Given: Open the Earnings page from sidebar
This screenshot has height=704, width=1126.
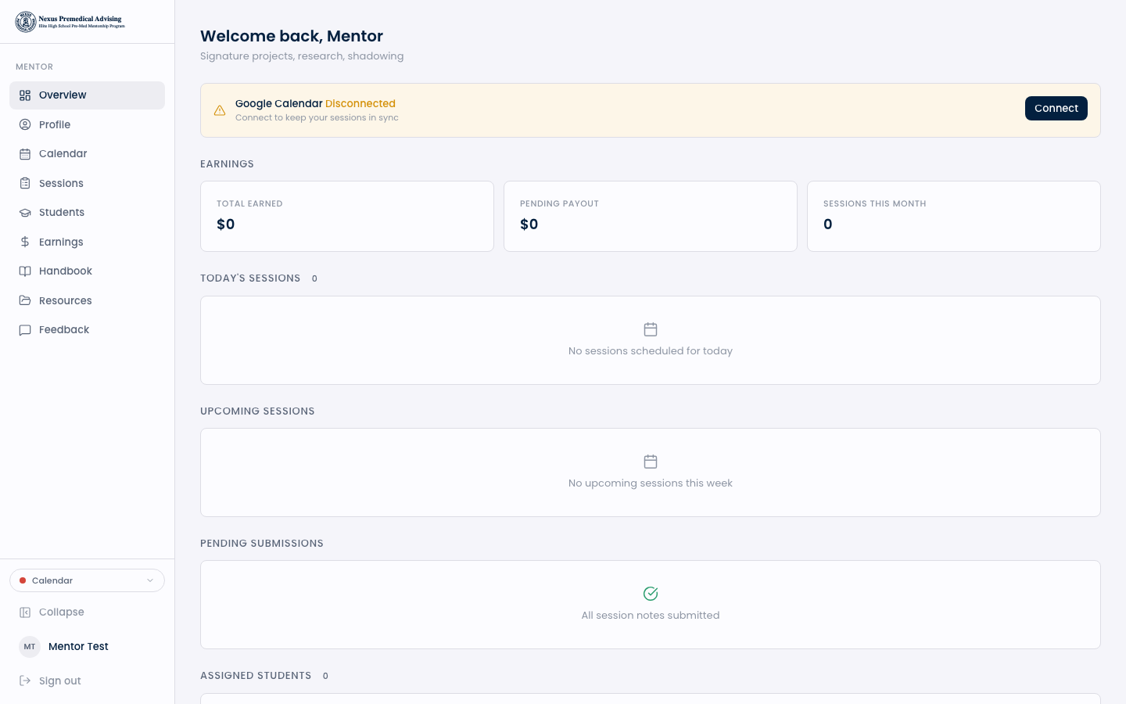Looking at the screenshot, I should [x=61, y=242].
